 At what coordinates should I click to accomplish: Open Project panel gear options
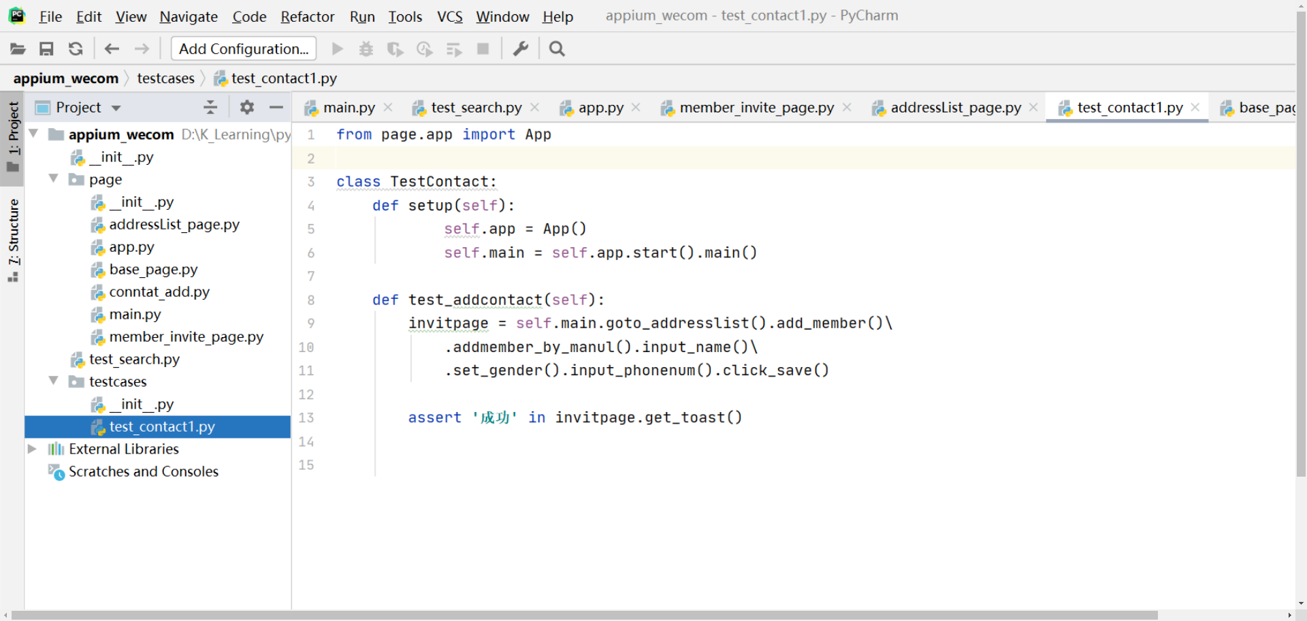click(x=247, y=108)
